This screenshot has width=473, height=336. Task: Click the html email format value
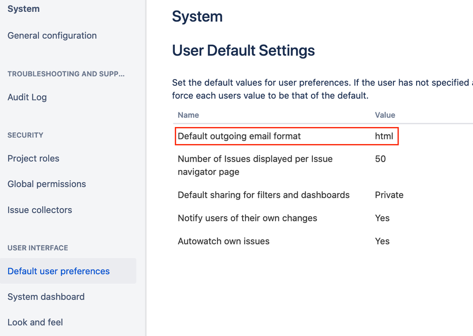point(384,136)
